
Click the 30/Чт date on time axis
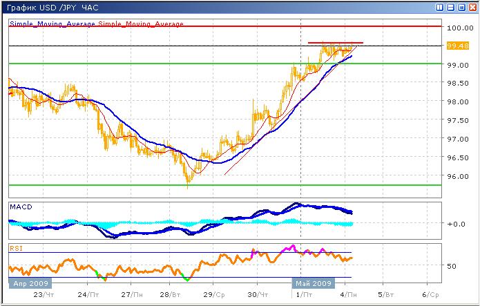point(256,294)
